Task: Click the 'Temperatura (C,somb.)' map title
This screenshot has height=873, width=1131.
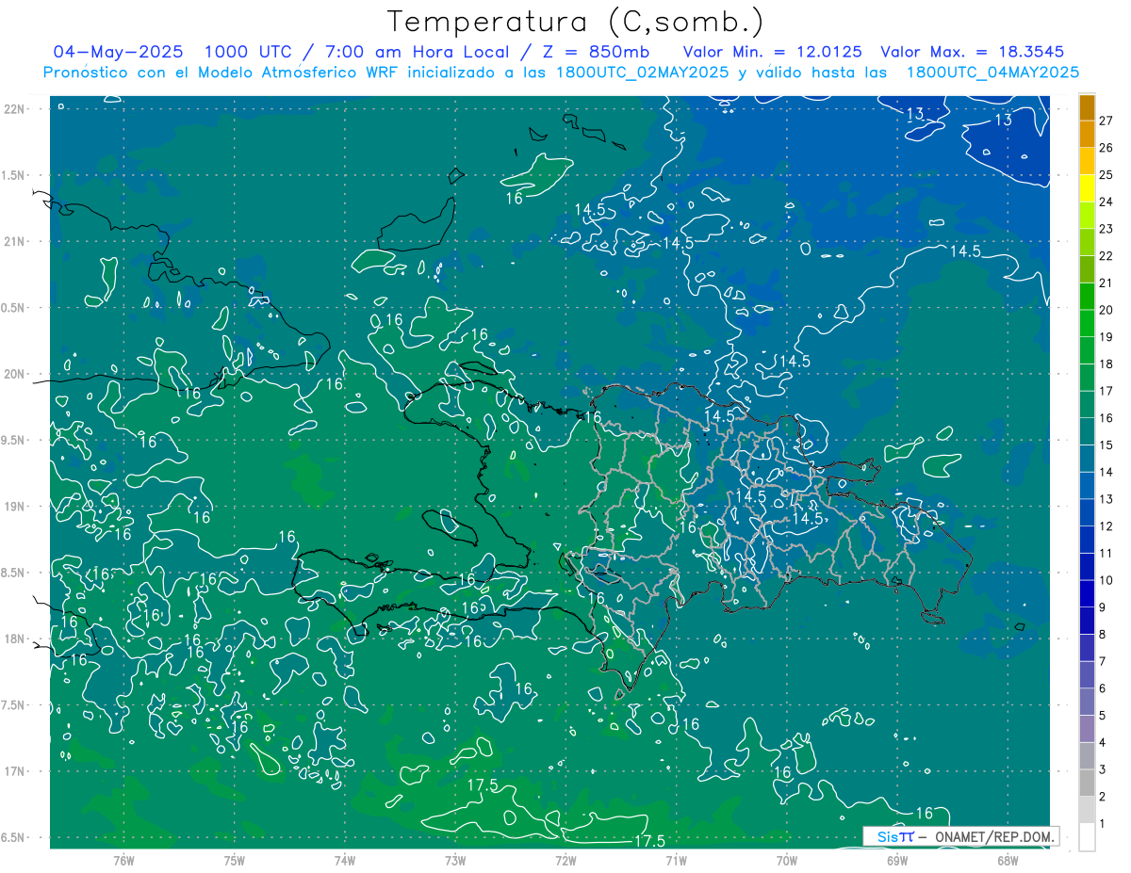Action: tap(576, 22)
